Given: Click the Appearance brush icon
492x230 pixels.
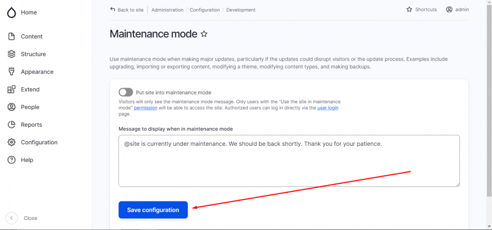Looking at the screenshot, I should coord(12,72).
